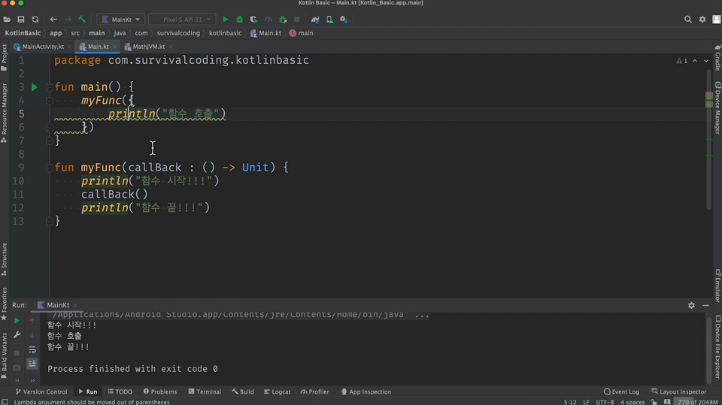This screenshot has height=405, width=722.
Task: Open Search Everywhere magnifier icon
Action: 688,19
